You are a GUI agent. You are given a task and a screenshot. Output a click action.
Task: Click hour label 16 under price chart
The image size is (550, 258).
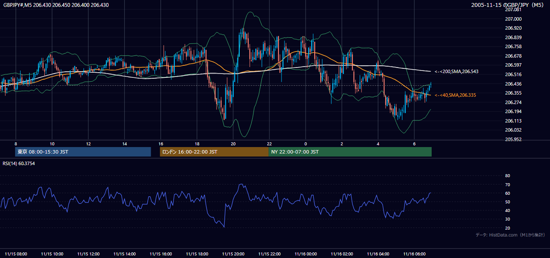tap(161, 144)
